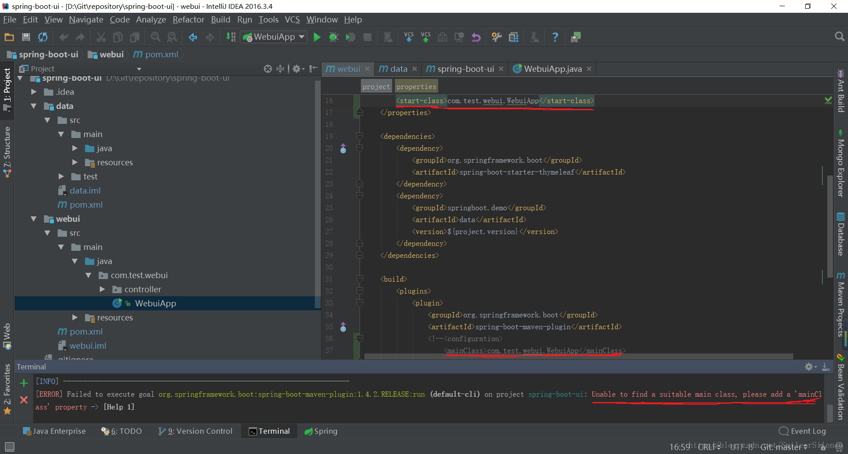Image resolution: width=848 pixels, height=454 pixels.
Task: Click Collapse All icon in Project panel
Action: [280, 69]
